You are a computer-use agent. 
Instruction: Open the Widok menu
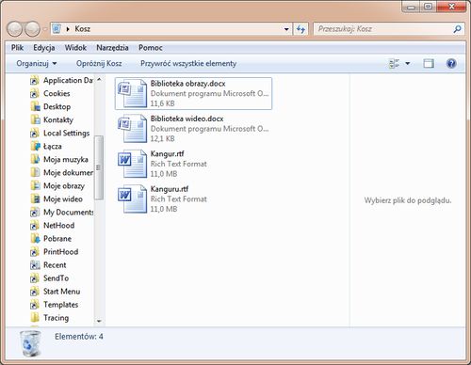pos(75,48)
